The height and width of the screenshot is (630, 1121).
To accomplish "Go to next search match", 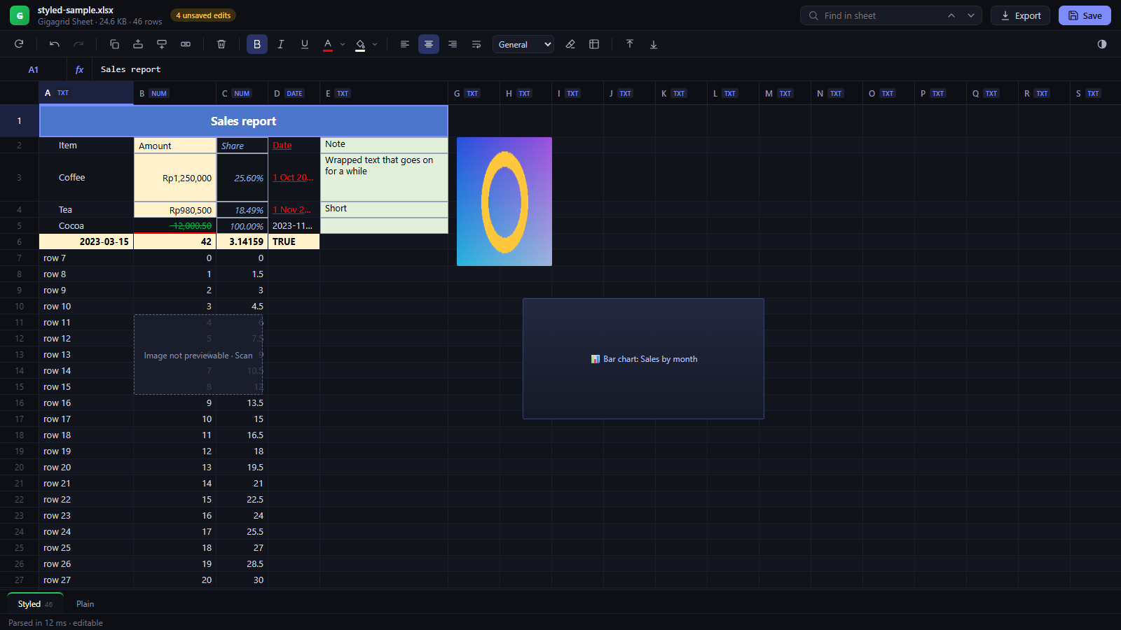I will click(x=971, y=15).
